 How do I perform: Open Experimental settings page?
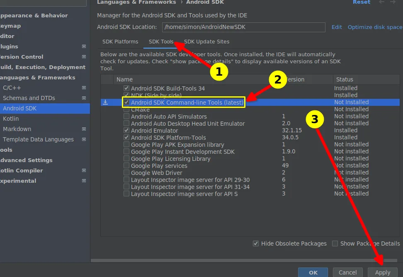[18, 181]
